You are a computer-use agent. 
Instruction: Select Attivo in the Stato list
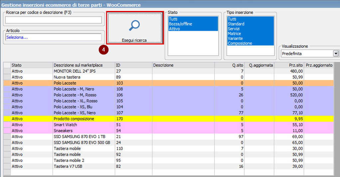pos(193,29)
